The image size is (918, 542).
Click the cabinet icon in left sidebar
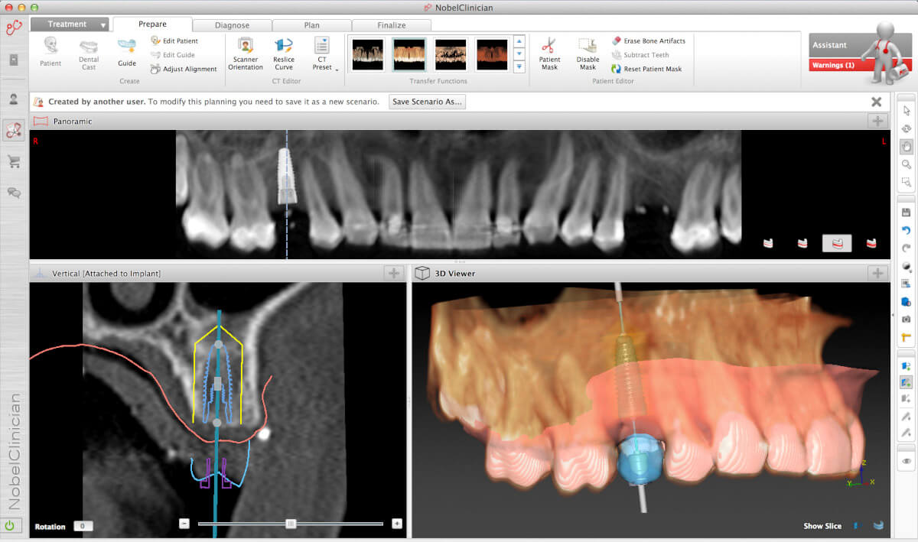[x=13, y=60]
